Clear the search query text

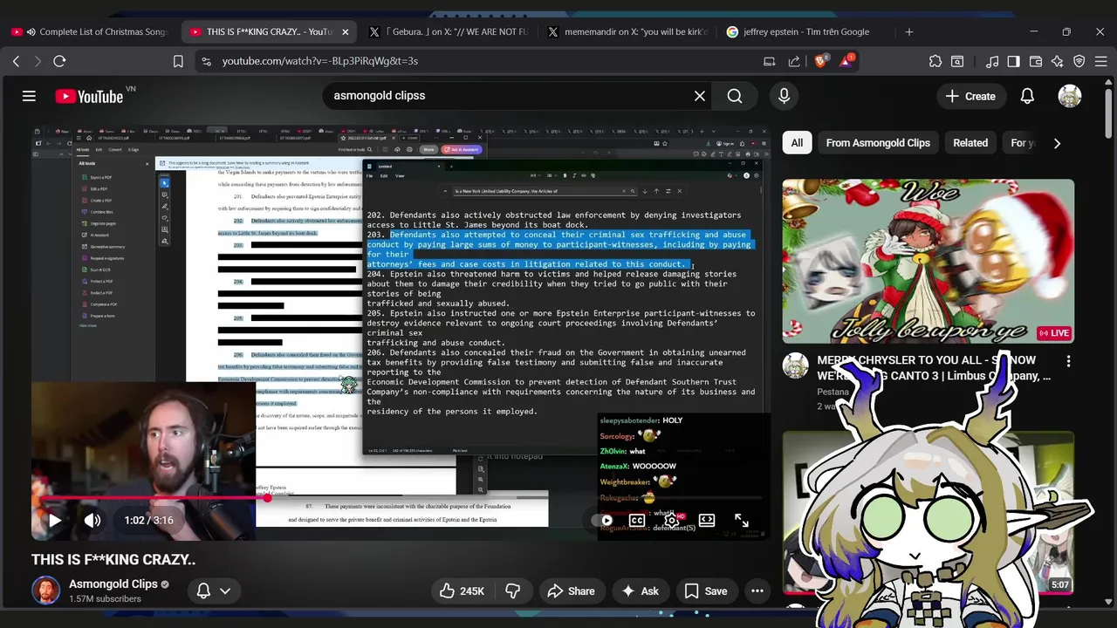[x=700, y=96]
